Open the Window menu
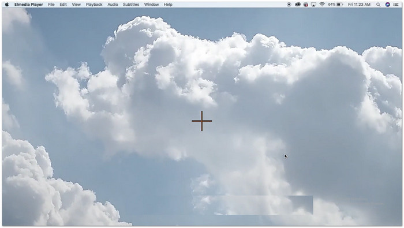The image size is (404, 228). [x=151, y=5]
